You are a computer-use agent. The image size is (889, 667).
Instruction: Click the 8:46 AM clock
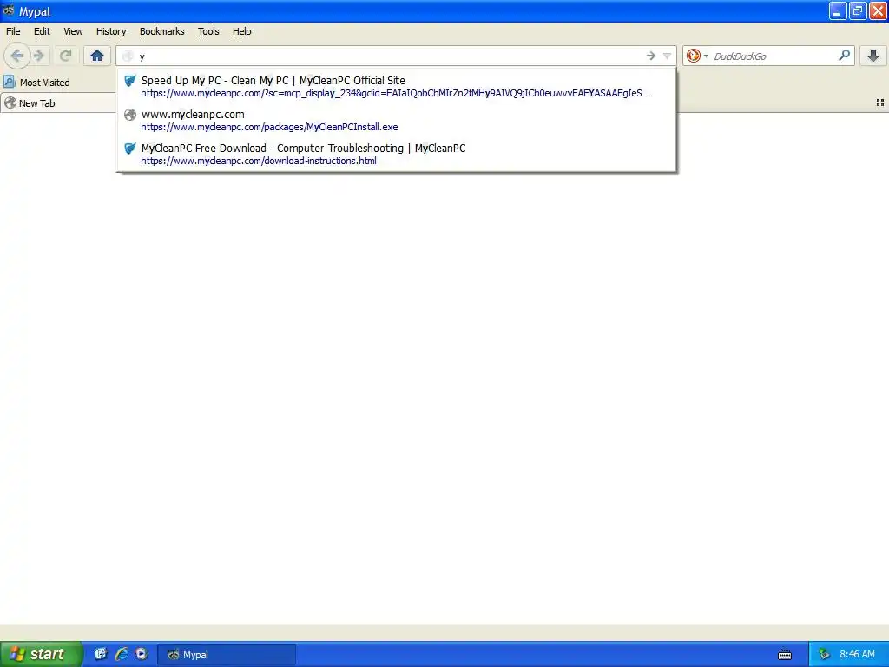click(x=857, y=655)
